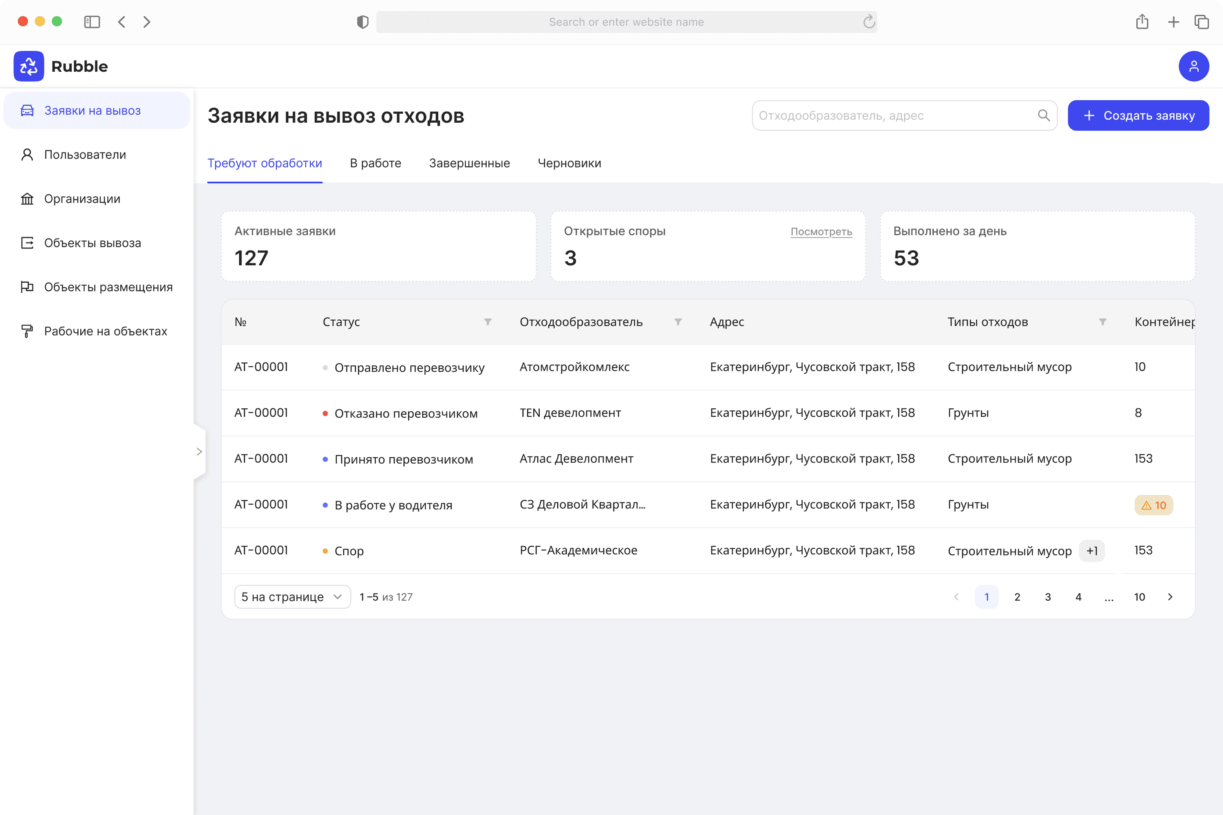Click the search magnifier icon
The width and height of the screenshot is (1223, 815).
point(1044,115)
